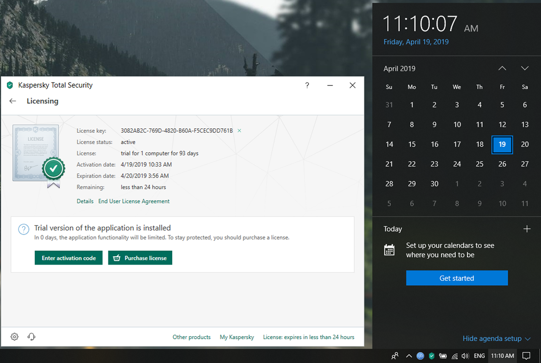Screen dimensions: 541x363
Task: Minimize the Kaspersky Total Security window
Action: click(x=330, y=85)
